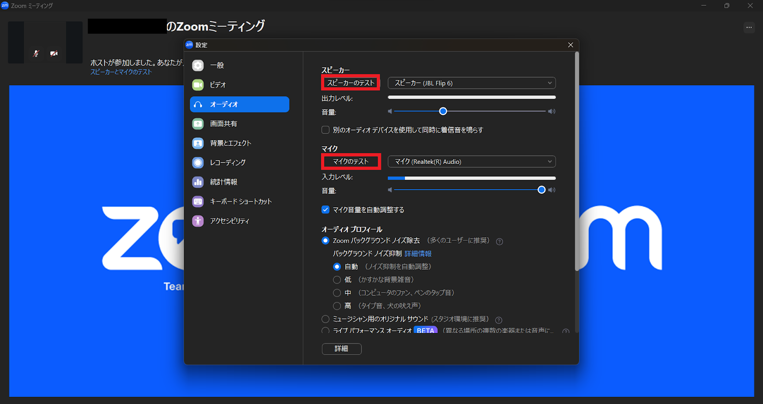Click the Keyboard Shortcuts icon
This screenshot has width=763, height=404.
[x=198, y=202]
